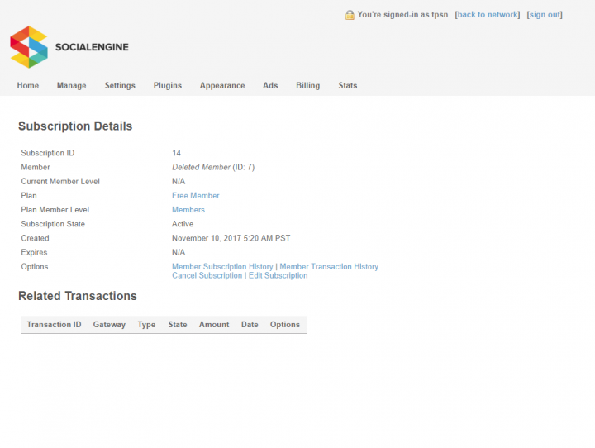This screenshot has height=448, width=595.
Task: Click the sign out link
Action: click(545, 14)
